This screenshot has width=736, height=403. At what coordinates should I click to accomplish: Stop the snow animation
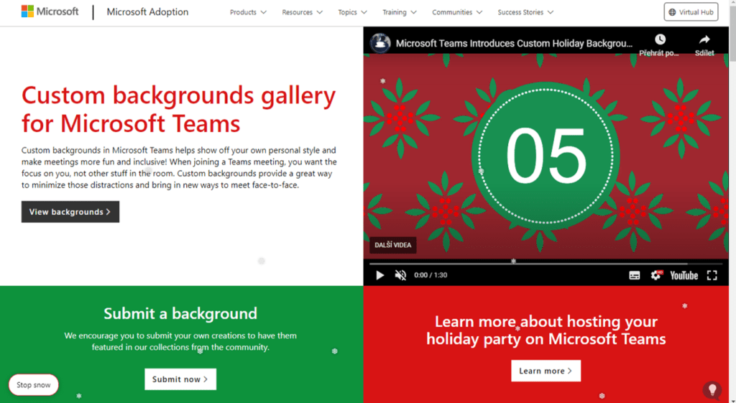[34, 385]
